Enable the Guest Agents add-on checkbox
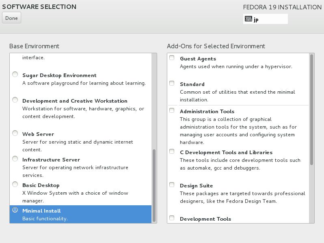 [x=172, y=58]
